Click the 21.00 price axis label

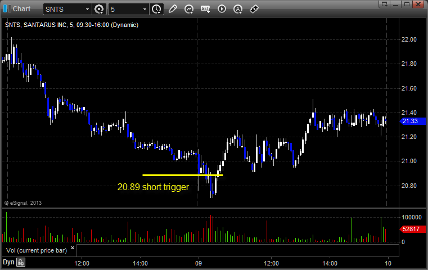pyautogui.click(x=409, y=161)
